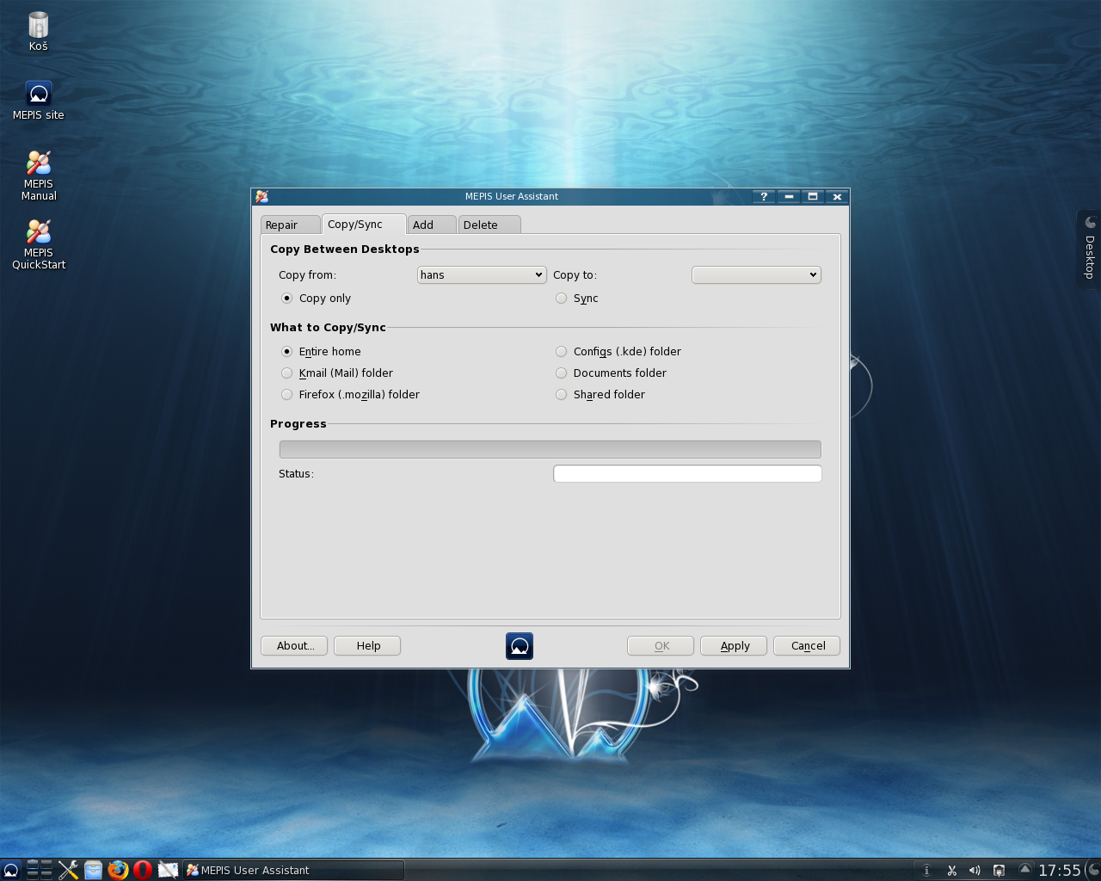The width and height of the screenshot is (1101, 881).
Task: Click the network connection tray icon
Action: (999, 870)
